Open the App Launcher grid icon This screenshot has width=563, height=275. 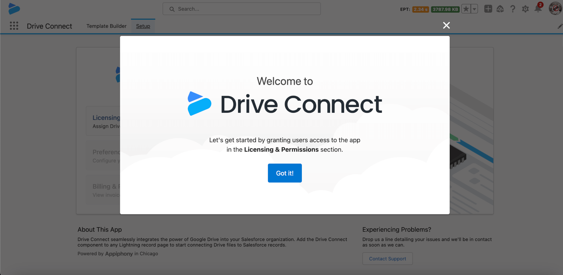tap(14, 26)
